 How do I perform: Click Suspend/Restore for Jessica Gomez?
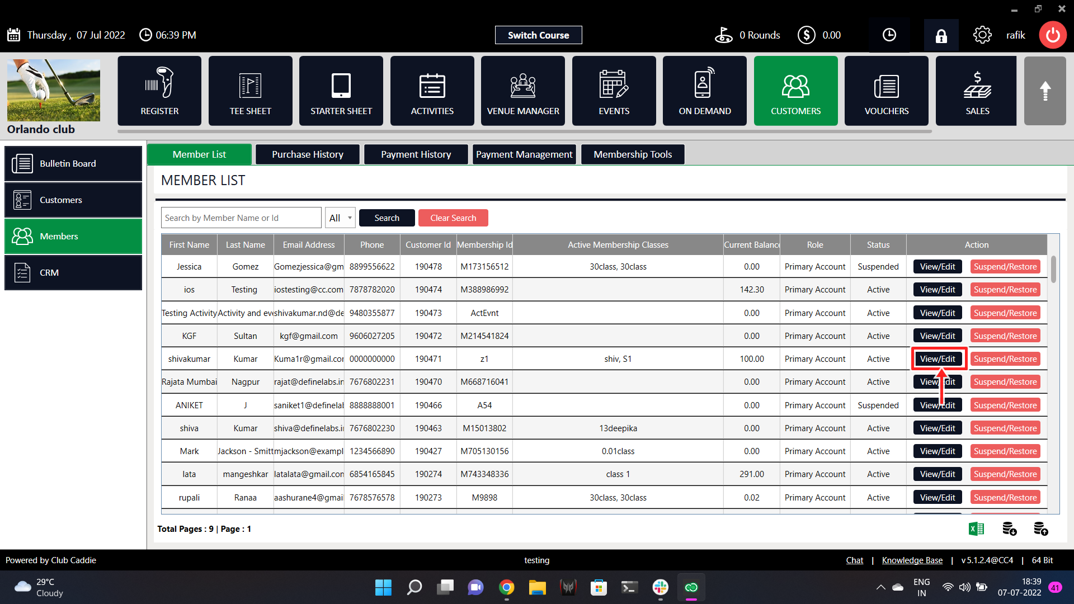(1005, 267)
